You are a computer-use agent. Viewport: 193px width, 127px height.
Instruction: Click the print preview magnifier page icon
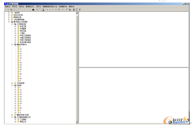[40, 9]
